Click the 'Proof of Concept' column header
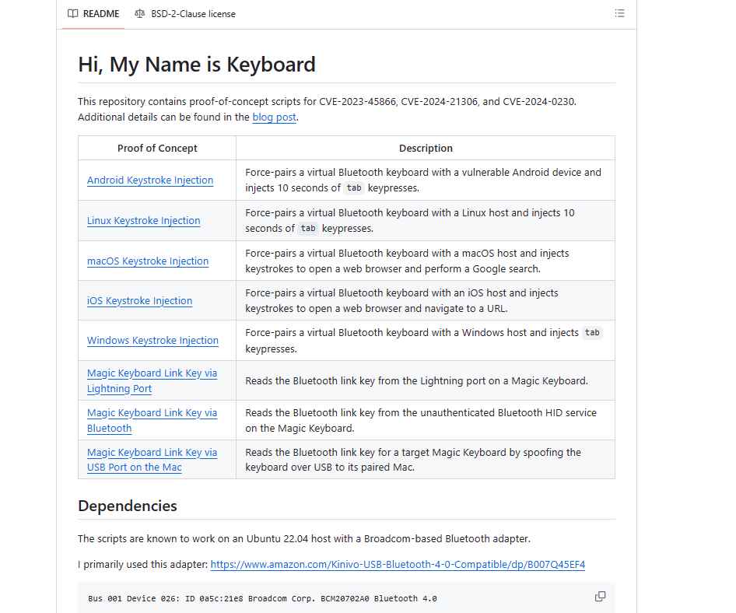This screenshot has height=613, width=736. (157, 148)
